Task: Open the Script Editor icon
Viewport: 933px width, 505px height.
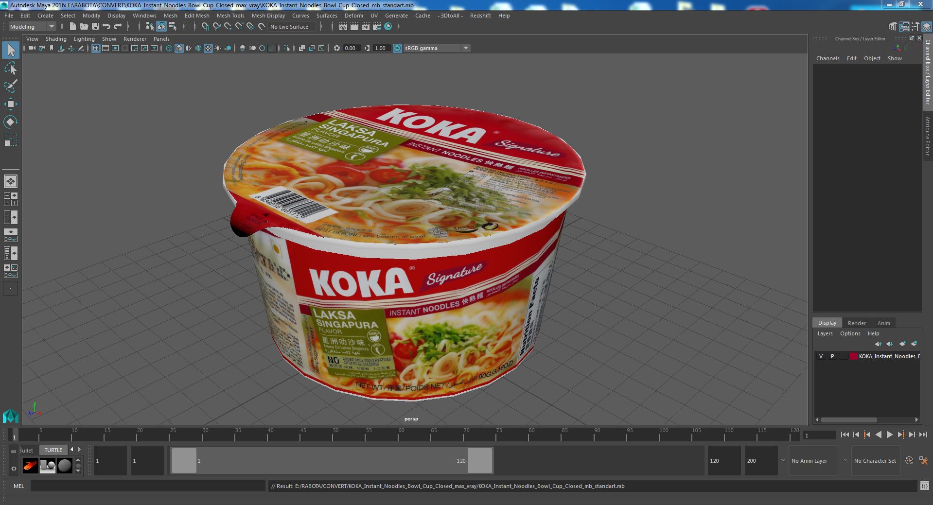Action: [924, 486]
